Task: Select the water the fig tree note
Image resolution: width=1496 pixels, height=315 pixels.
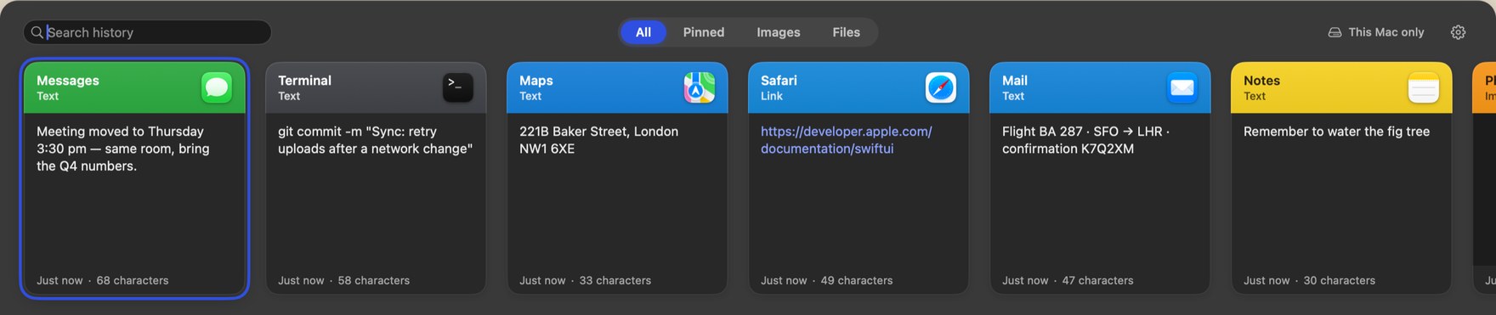Action: coord(1336,132)
